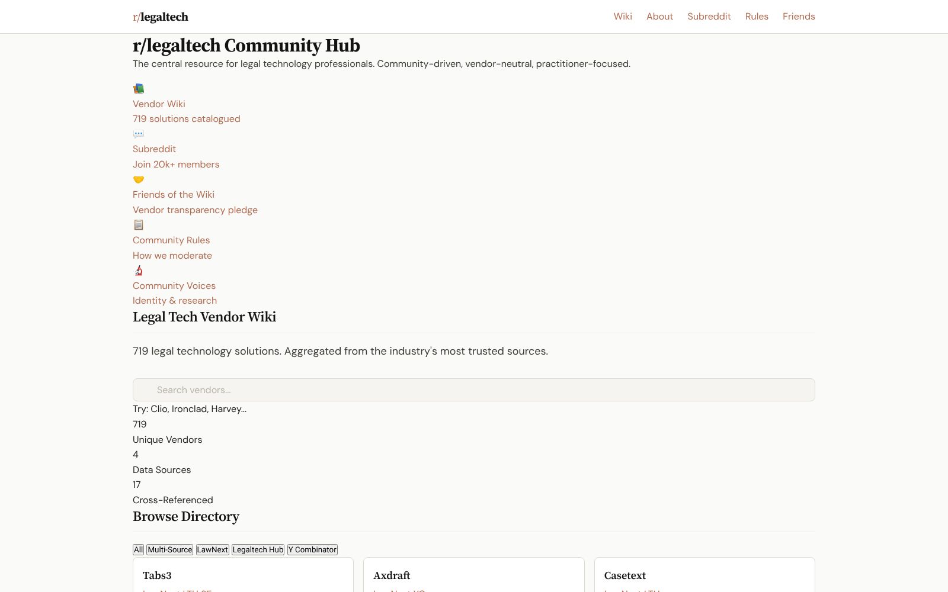Click the Search vendors input field

pyautogui.click(x=474, y=390)
